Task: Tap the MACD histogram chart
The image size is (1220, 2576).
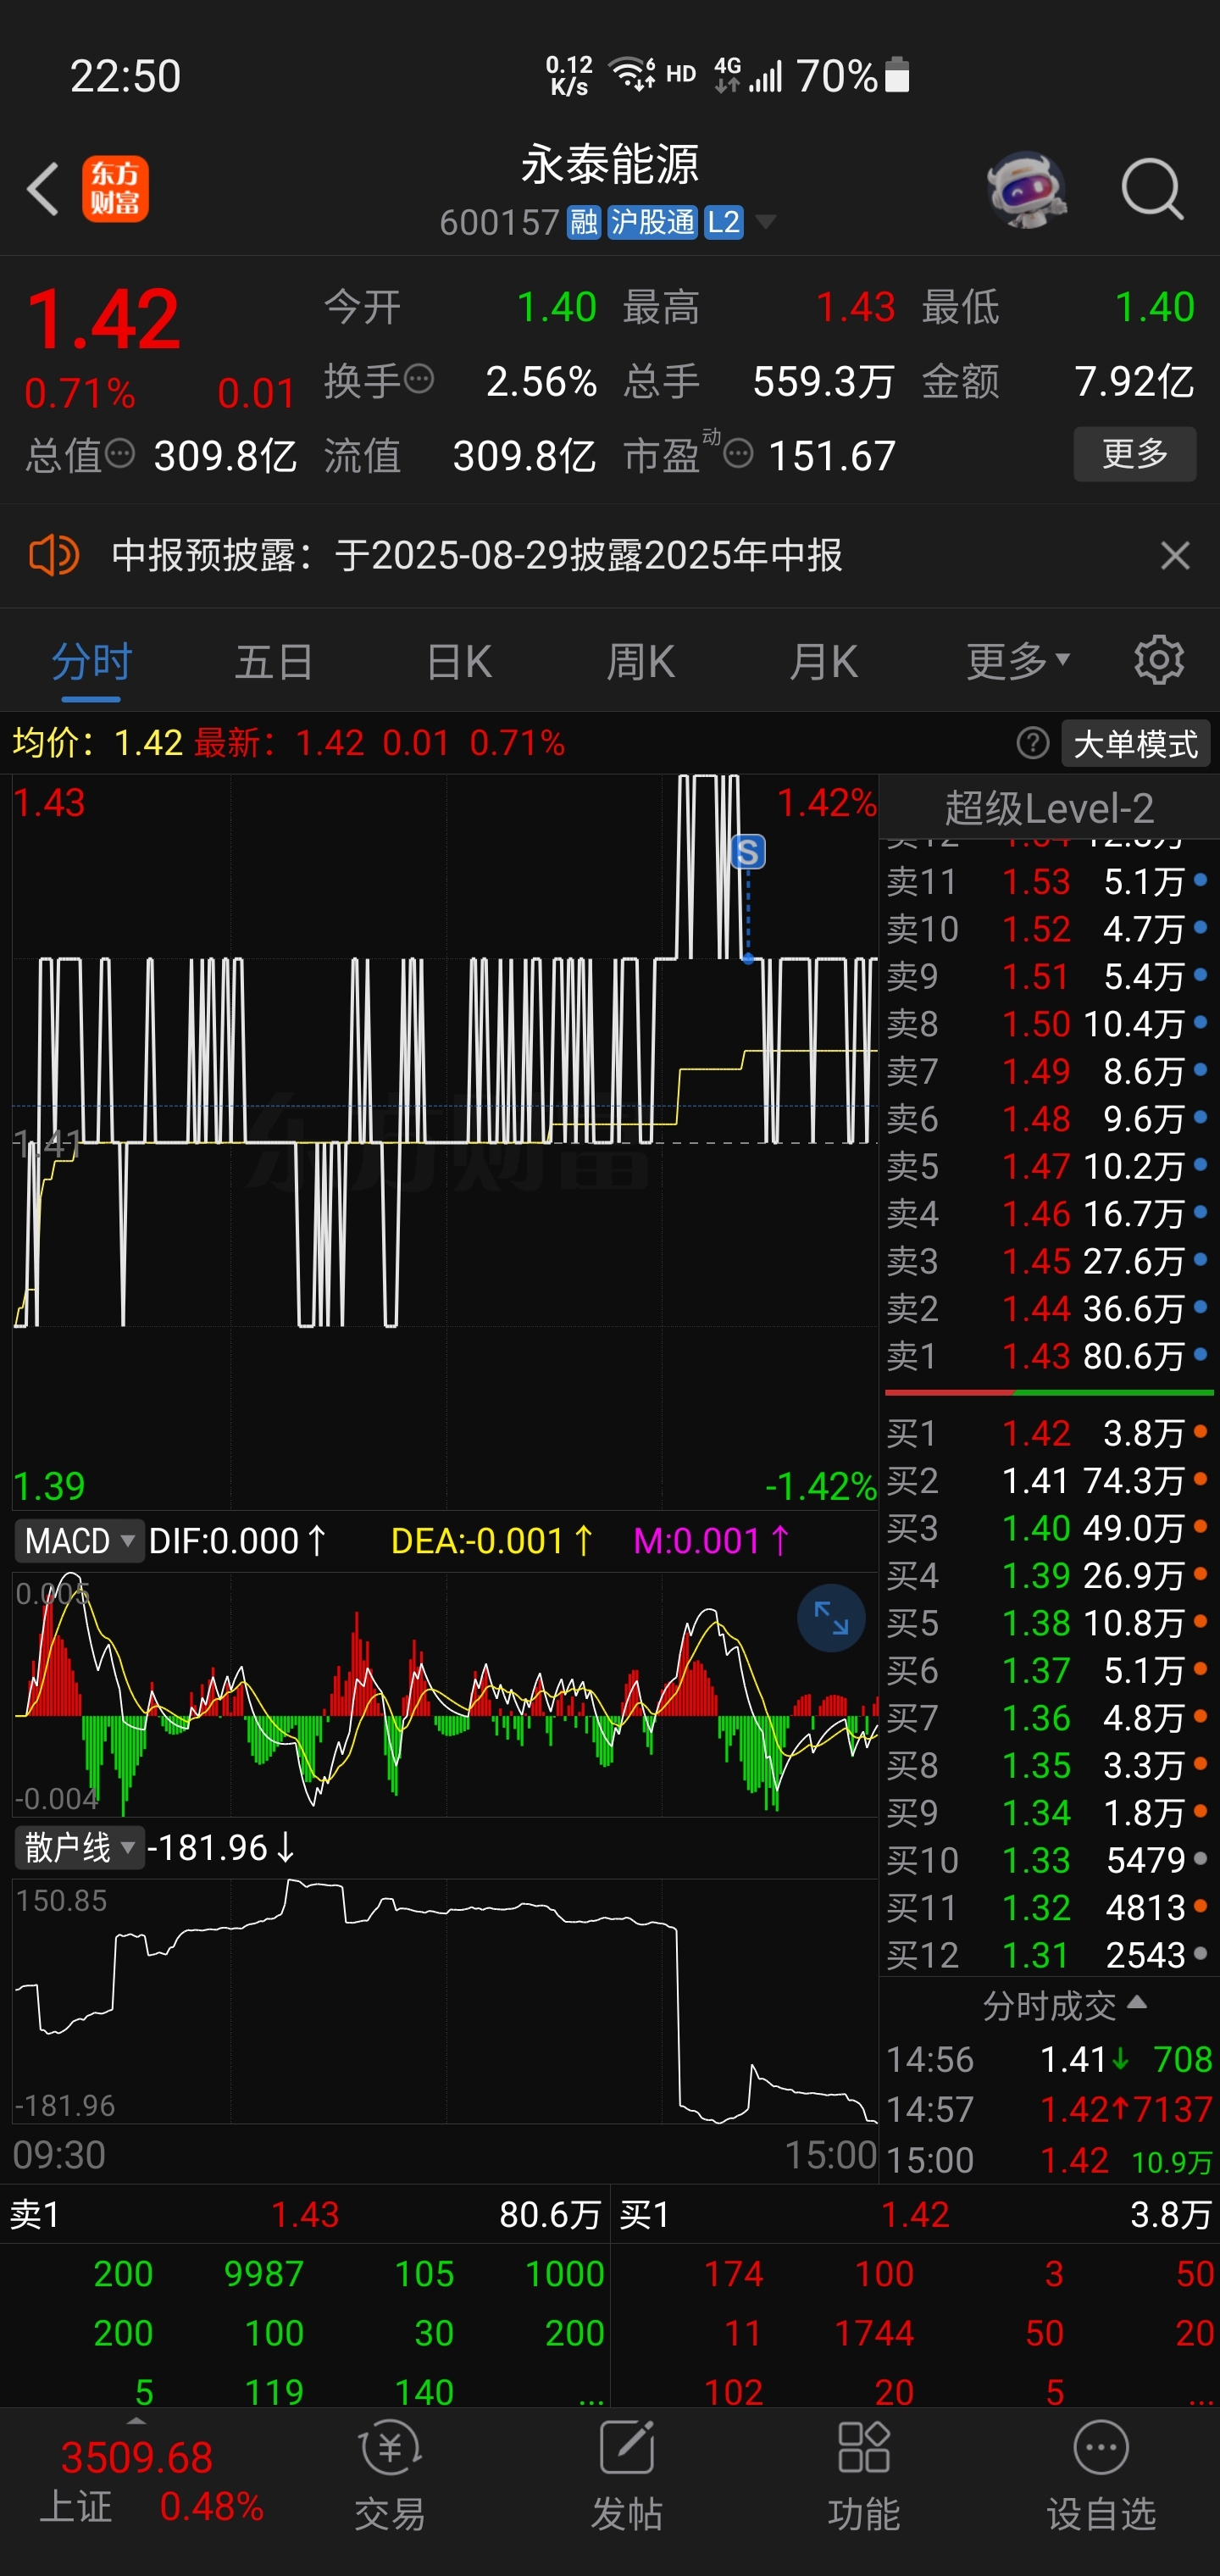Action: 445,1694
